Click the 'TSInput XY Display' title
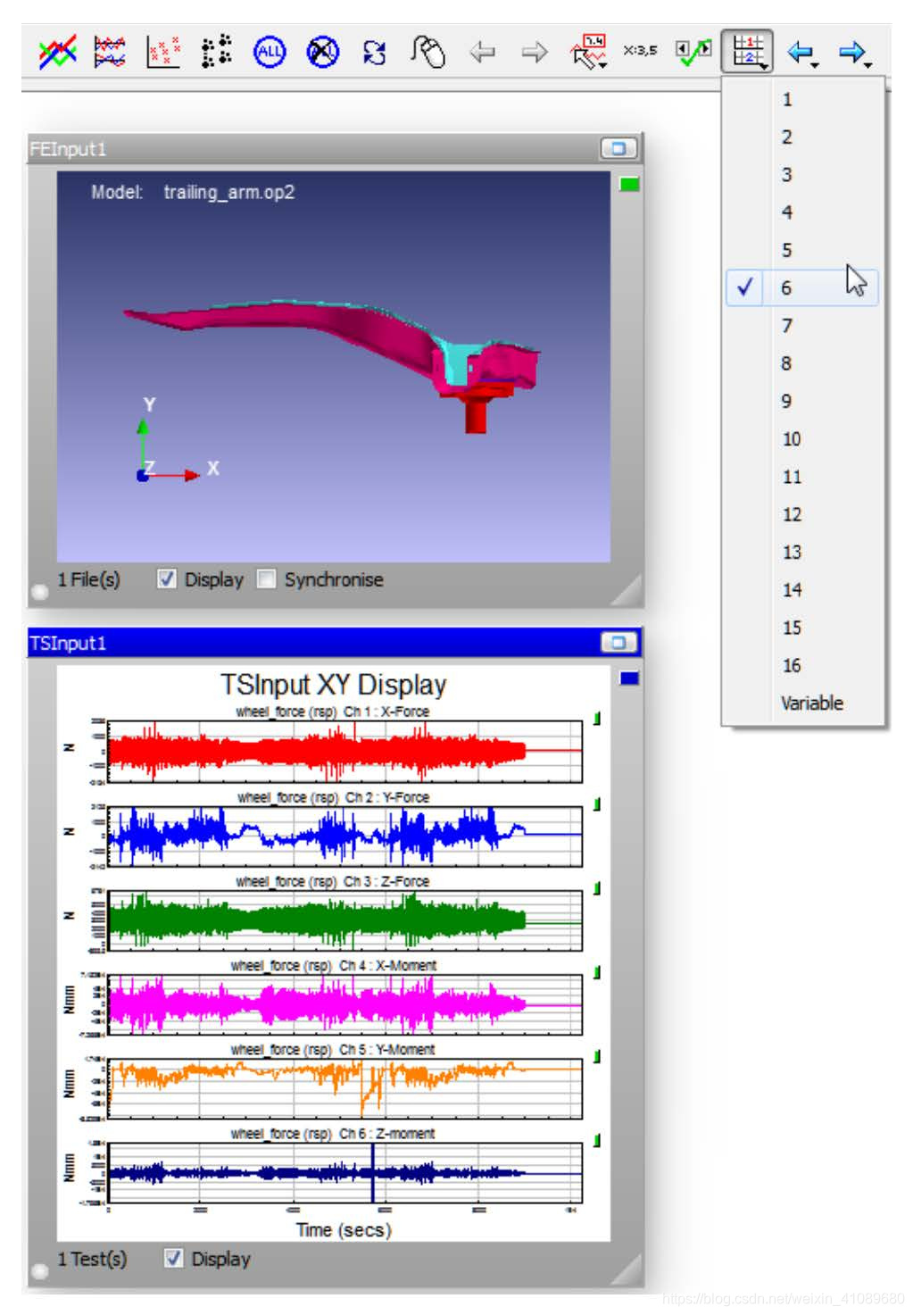913x1315 pixels. tap(333, 685)
